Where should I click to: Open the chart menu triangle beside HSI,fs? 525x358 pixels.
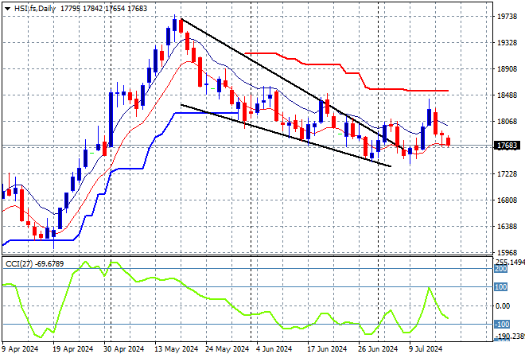click(7, 9)
